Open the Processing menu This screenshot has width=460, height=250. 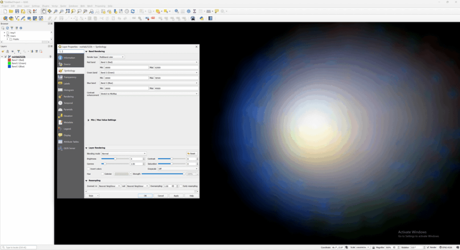pos(100,6)
